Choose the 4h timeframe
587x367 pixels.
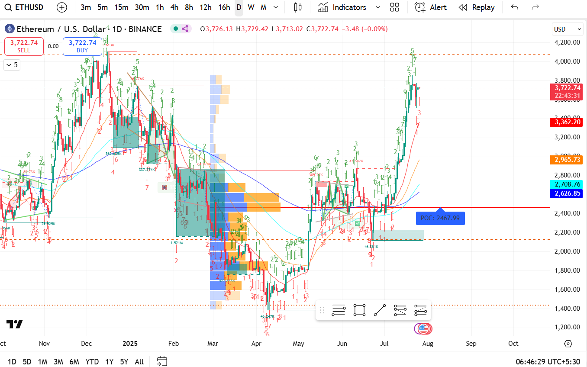[174, 7]
